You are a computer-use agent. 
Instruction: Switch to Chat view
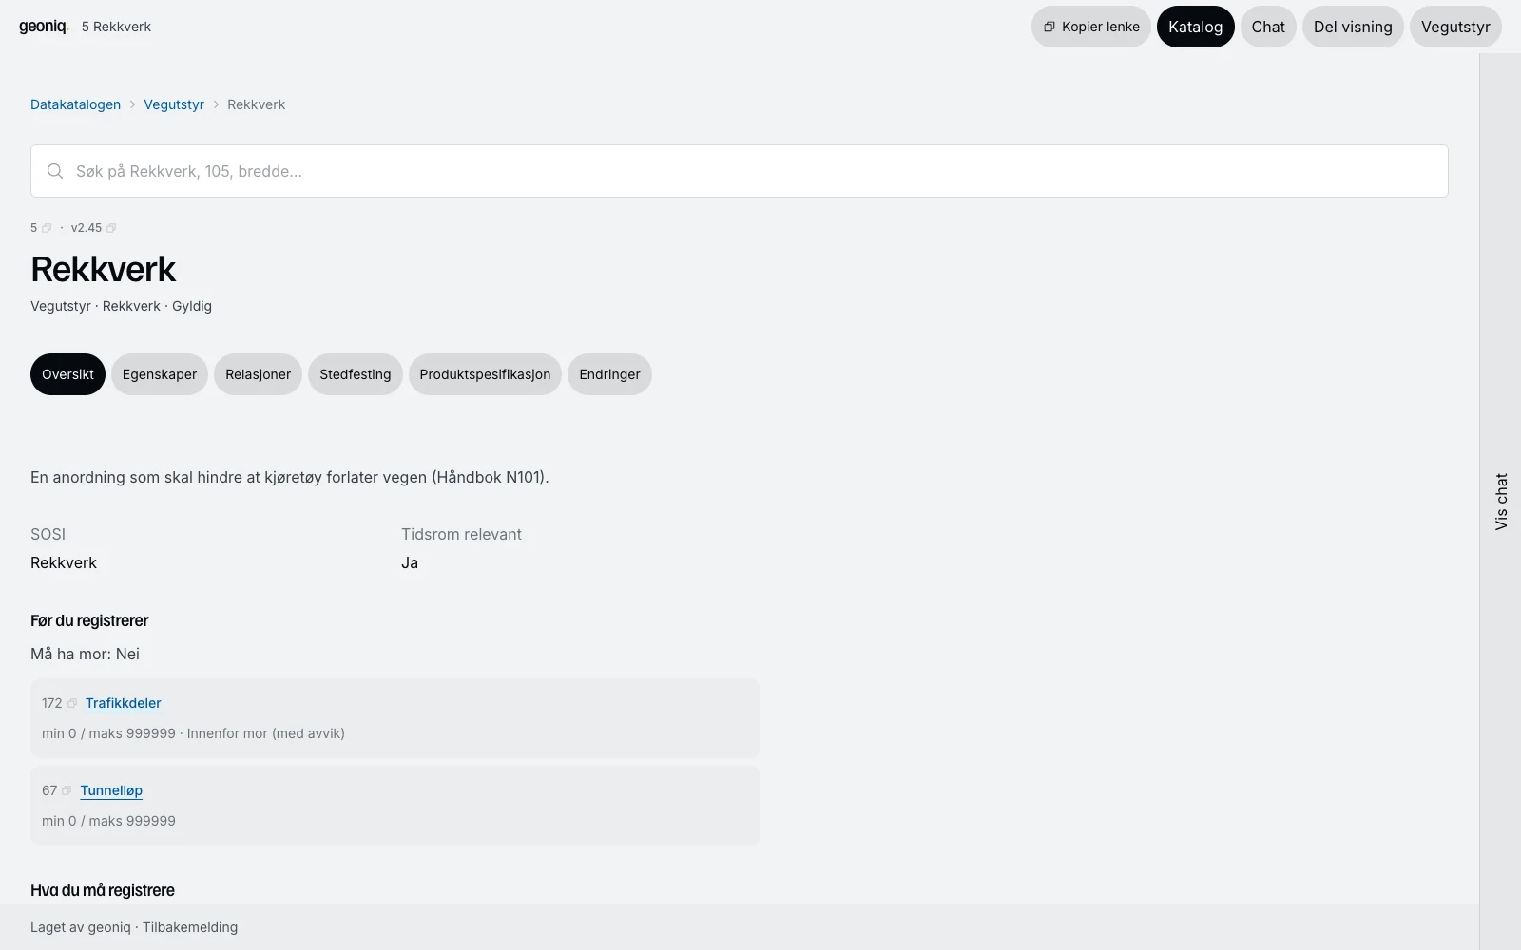(1268, 27)
